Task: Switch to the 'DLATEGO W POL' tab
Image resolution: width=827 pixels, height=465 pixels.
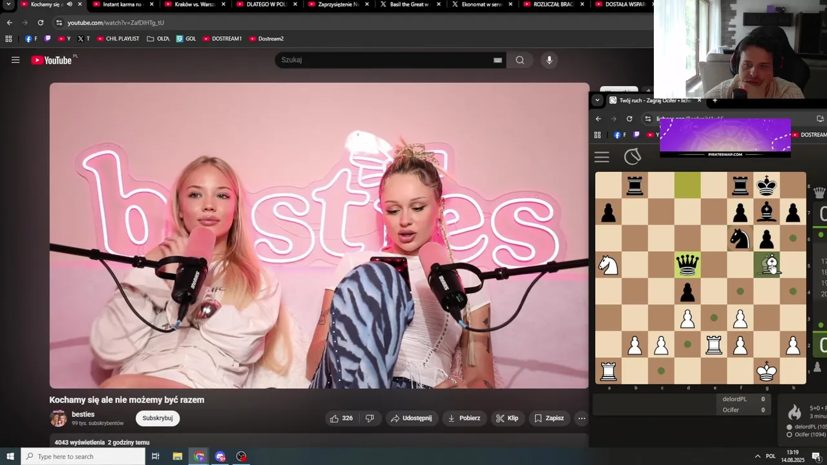Action: point(266,5)
